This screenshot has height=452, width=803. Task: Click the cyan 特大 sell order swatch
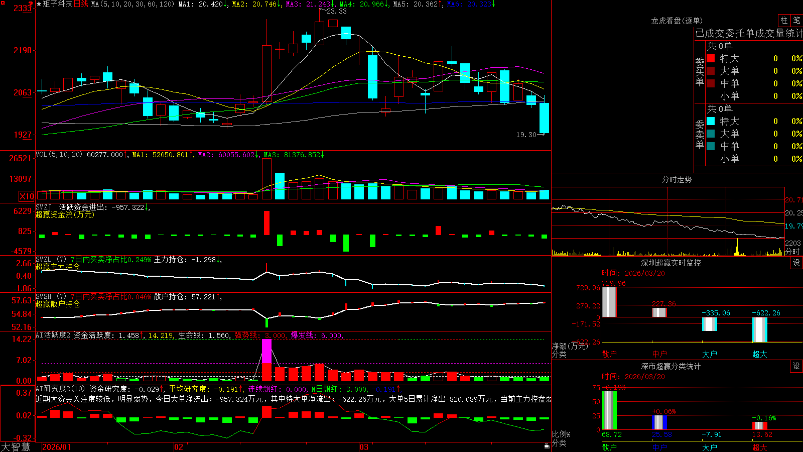711,121
